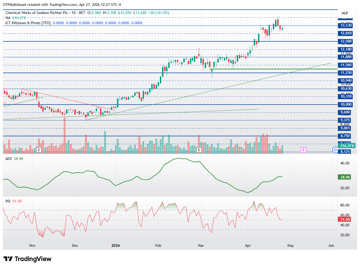Image resolution: width=360 pixels, height=268 pixels.
Task: Open the earnings E marker near November
Action: pyautogui.click(x=39, y=150)
